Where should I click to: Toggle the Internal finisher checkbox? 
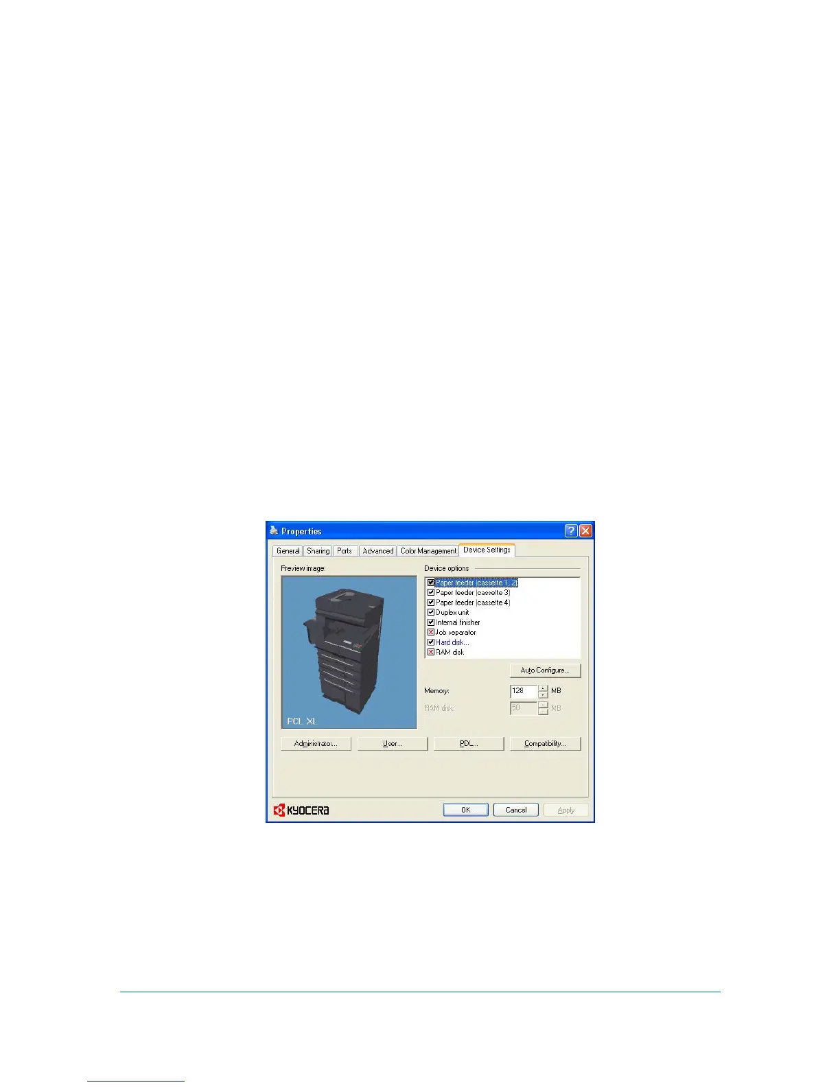(431, 622)
